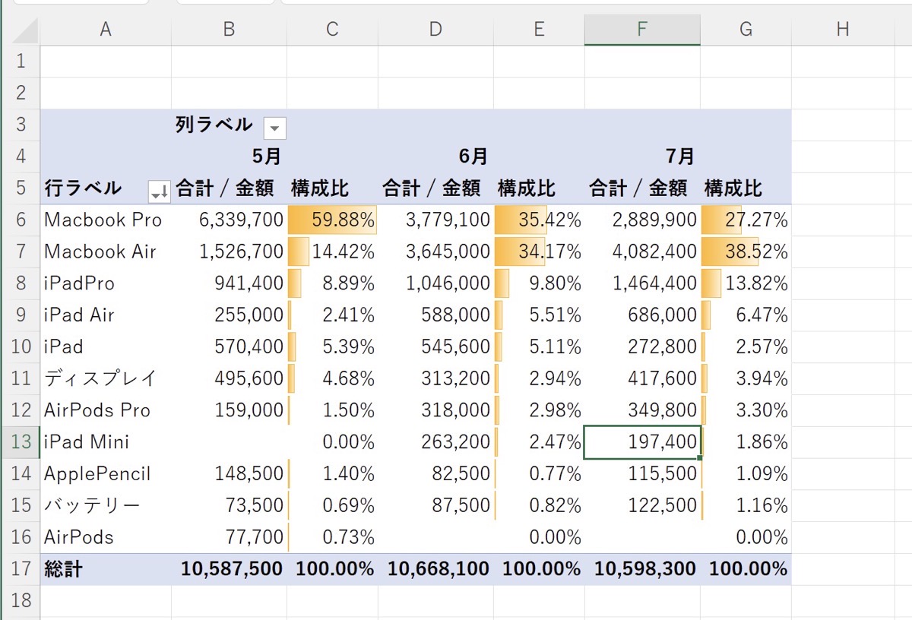
Task: Select row 17 header
Action: (x=21, y=569)
